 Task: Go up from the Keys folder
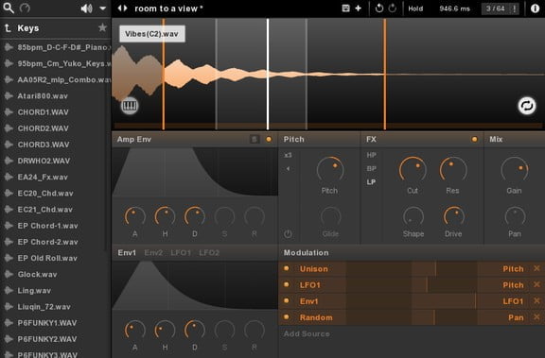8,28
